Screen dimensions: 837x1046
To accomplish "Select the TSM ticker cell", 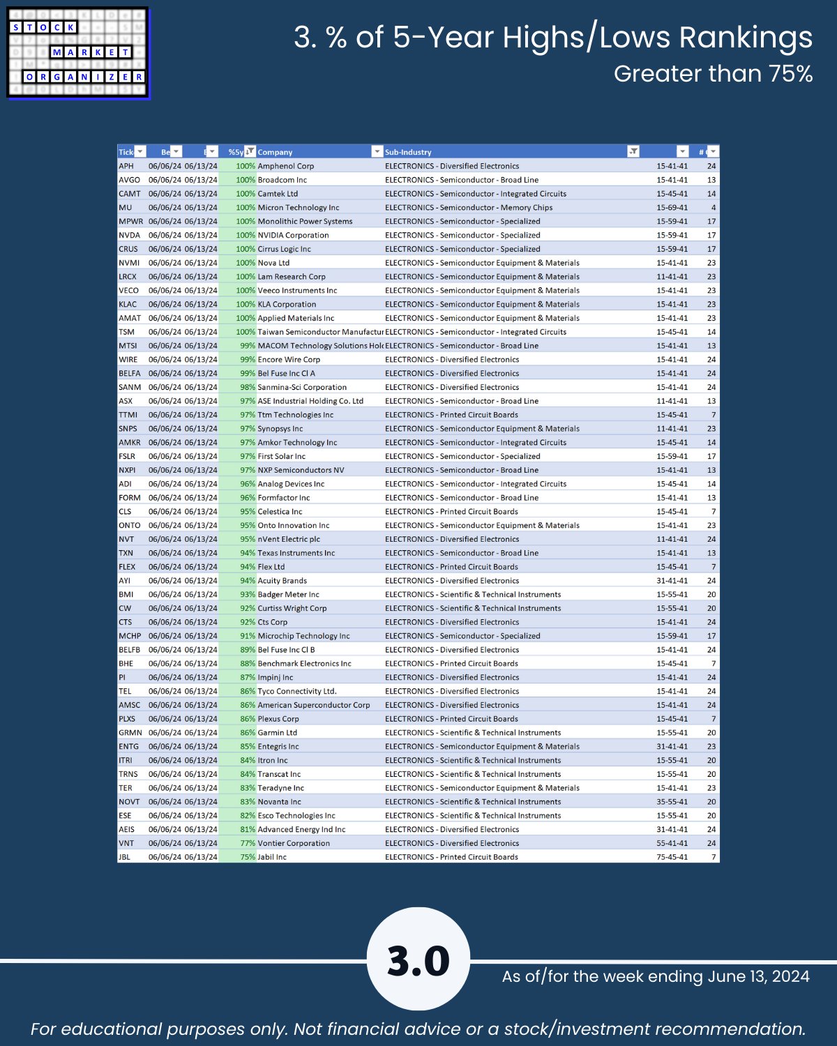I will coord(126,332).
